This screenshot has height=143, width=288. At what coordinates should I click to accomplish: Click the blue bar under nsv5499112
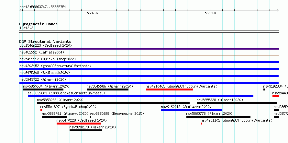coord(149,62)
